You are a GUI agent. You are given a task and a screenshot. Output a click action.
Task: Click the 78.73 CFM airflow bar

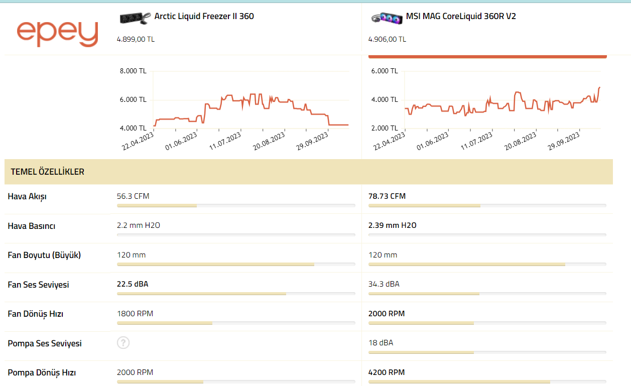pyautogui.click(x=424, y=206)
